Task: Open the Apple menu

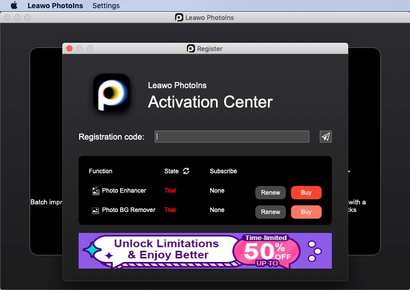Action: 14,6
